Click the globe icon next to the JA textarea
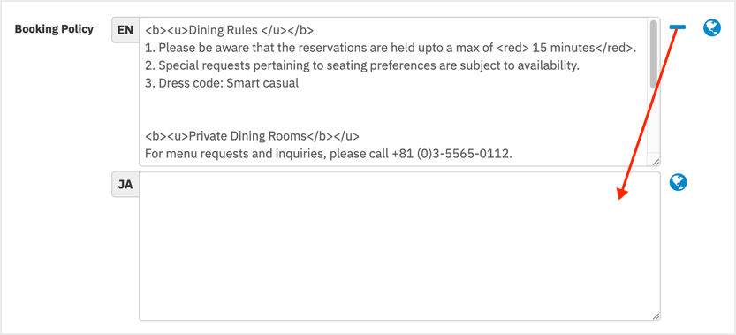 (679, 182)
